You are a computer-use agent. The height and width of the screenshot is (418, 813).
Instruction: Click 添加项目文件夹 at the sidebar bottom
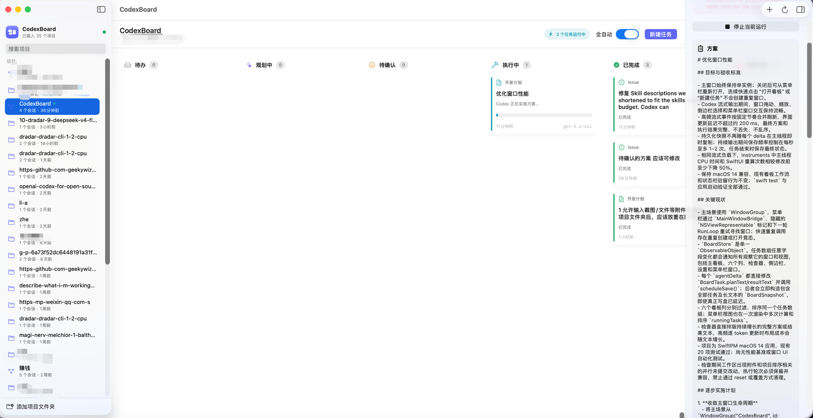[x=30, y=407]
